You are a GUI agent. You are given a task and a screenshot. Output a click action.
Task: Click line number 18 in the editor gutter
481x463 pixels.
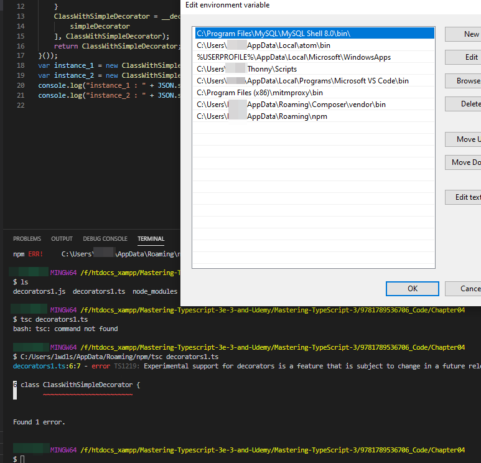tap(21, 65)
